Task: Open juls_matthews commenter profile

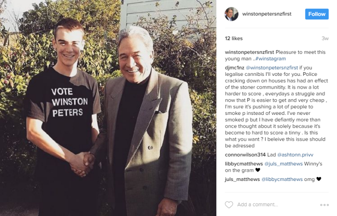Action: (242, 179)
